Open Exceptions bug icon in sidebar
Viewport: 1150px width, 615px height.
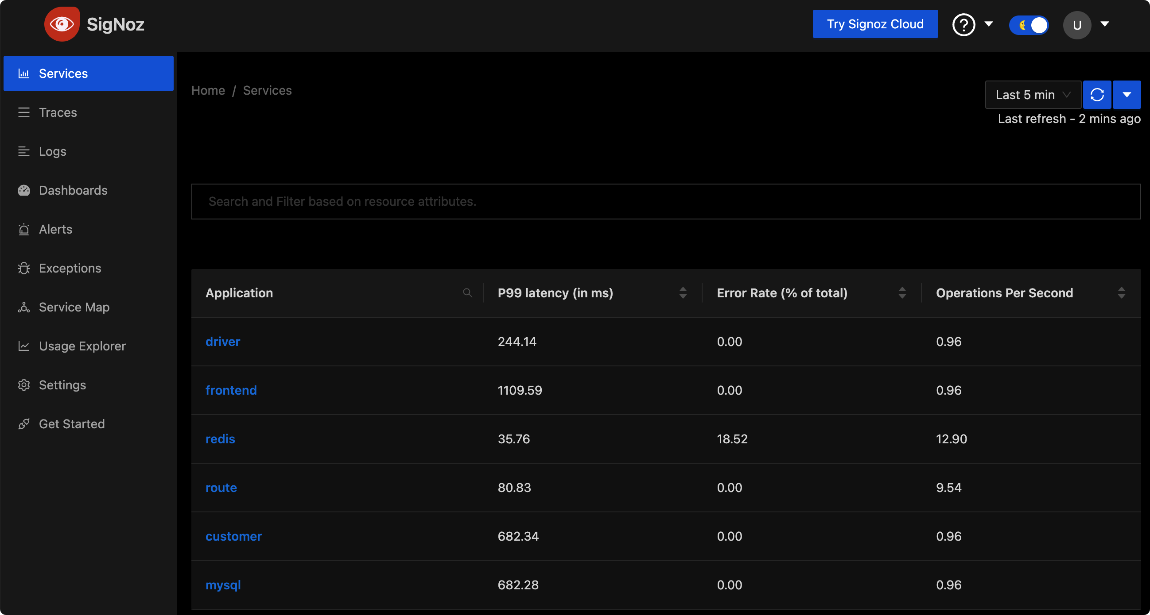click(23, 269)
